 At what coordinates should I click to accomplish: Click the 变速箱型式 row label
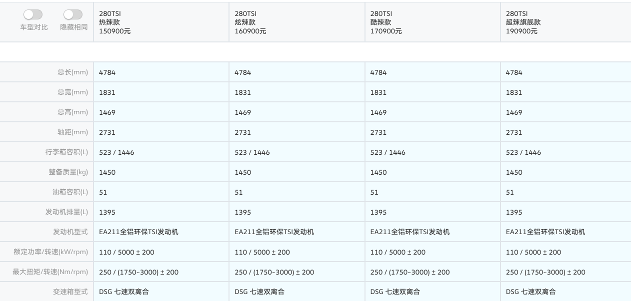click(x=70, y=292)
